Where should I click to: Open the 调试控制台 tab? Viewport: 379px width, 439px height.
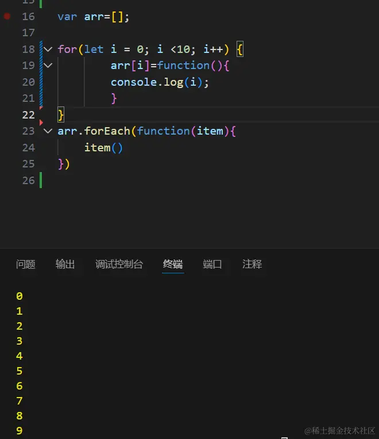(119, 264)
